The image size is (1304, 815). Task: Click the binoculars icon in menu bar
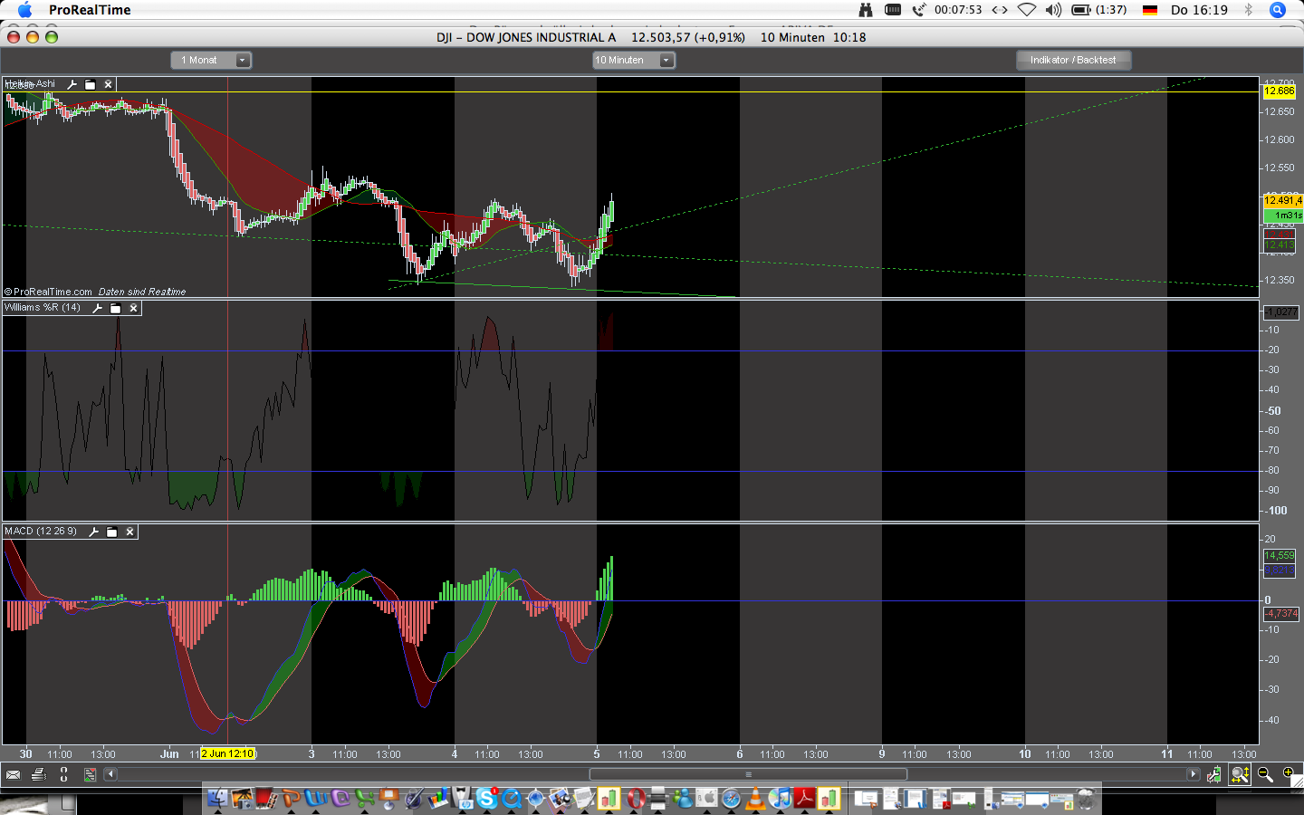click(866, 10)
